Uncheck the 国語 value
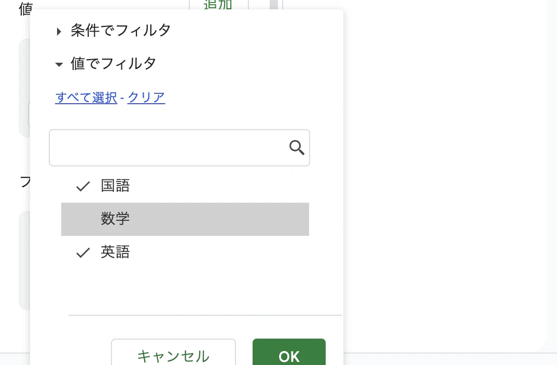557x365 pixels. (115, 186)
